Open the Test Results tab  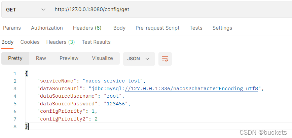(x=96, y=42)
